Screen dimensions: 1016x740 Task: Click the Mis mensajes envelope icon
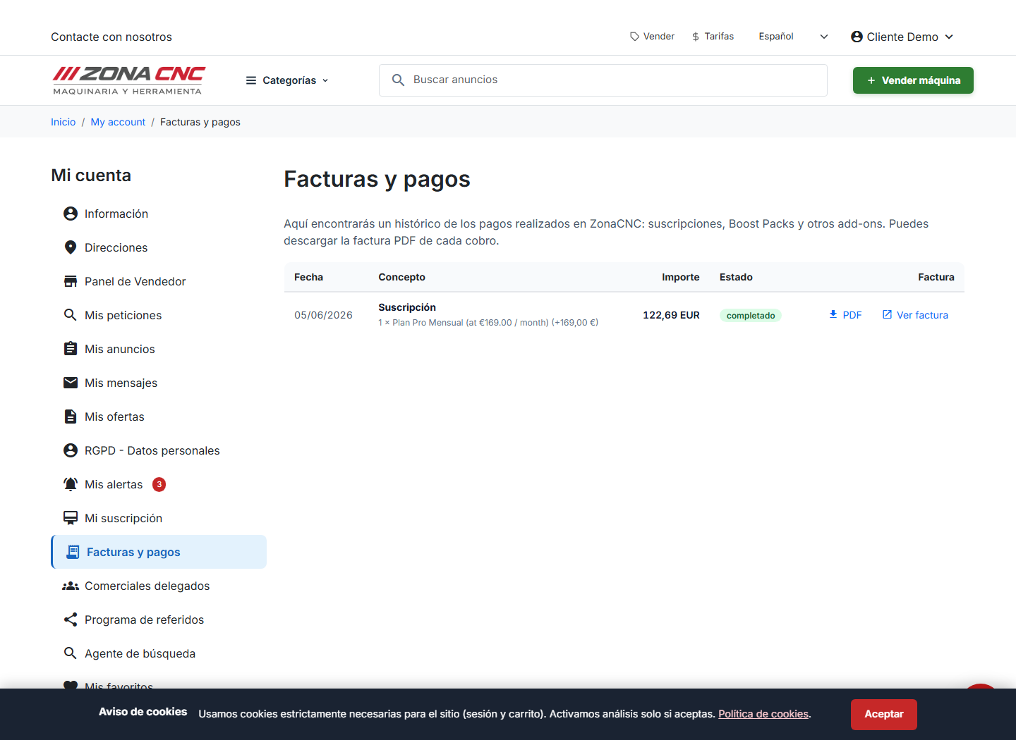(x=71, y=383)
